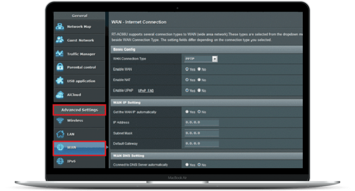Open AiCloud menu entry
The width and height of the screenshot is (355, 191).
pyautogui.click(x=79, y=95)
